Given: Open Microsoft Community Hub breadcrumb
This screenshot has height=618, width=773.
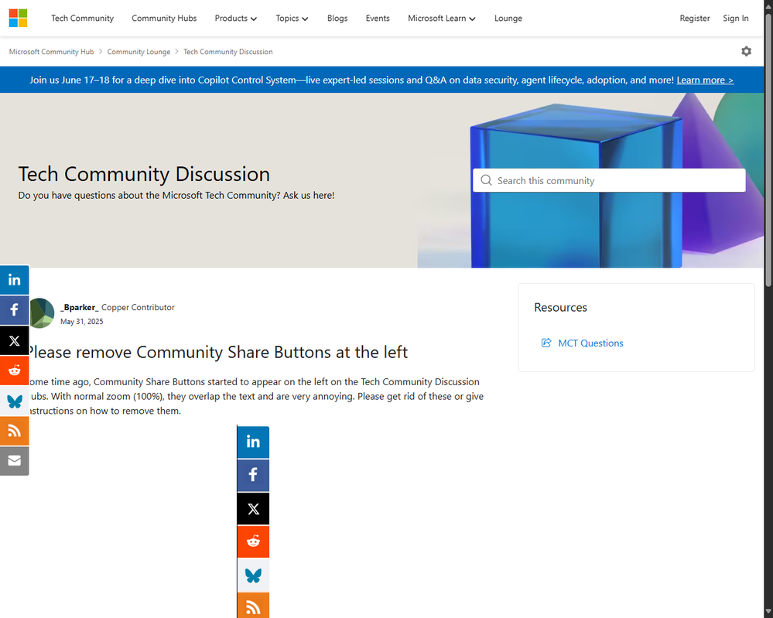Looking at the screenshot, I should tap(51, 52).
